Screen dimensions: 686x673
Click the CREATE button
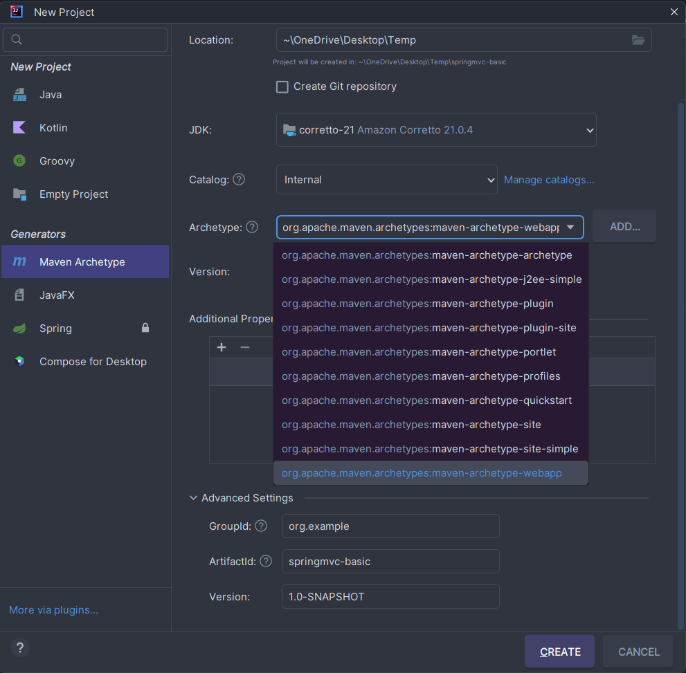click(x=559, y=652)
